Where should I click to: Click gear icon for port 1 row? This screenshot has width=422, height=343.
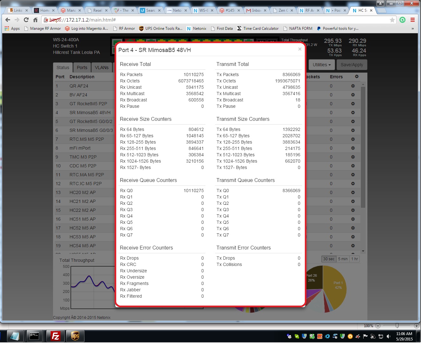pyautogui.click(x=353, y=86)
